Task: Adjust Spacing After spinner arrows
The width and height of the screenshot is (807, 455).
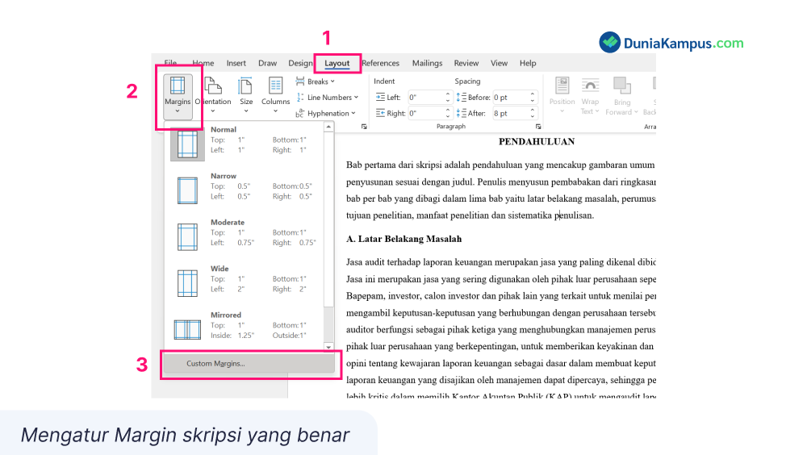Action: pyautogui.click(x=533, y=113)
